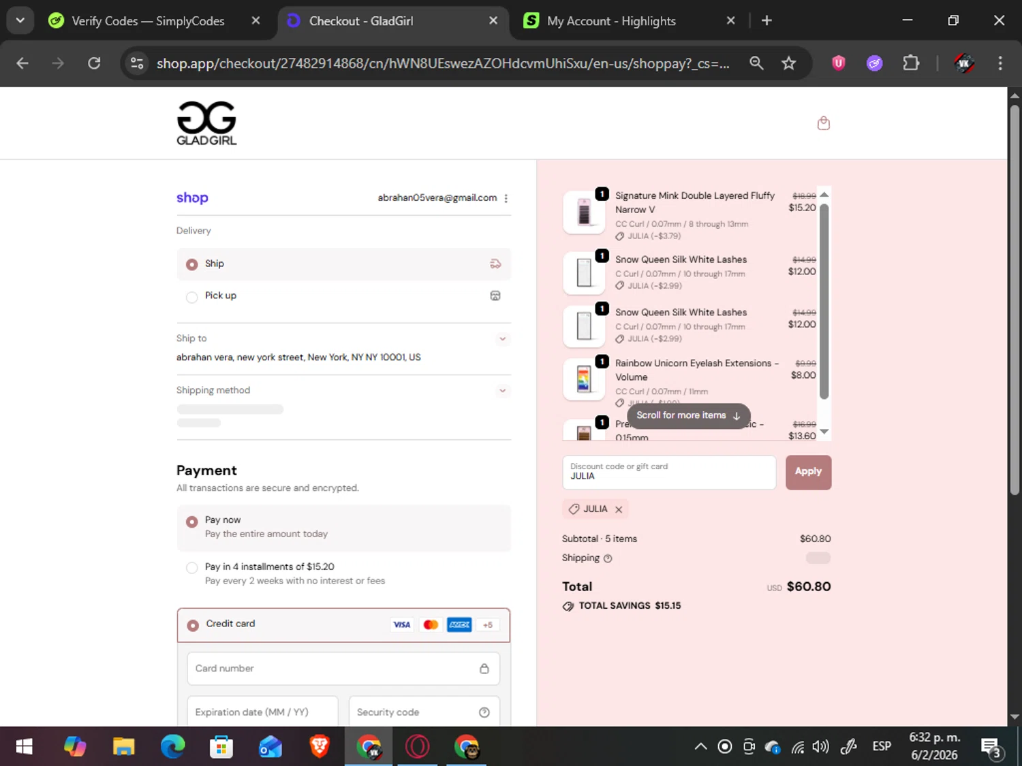Click the Visa card logo
This screenshot has height=766, width=1022.
coord(402,624)
